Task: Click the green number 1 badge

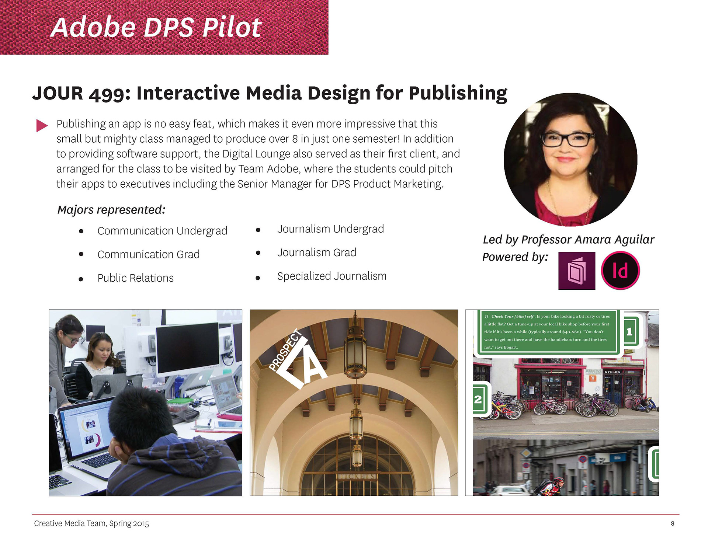Action: coord(630,331)
